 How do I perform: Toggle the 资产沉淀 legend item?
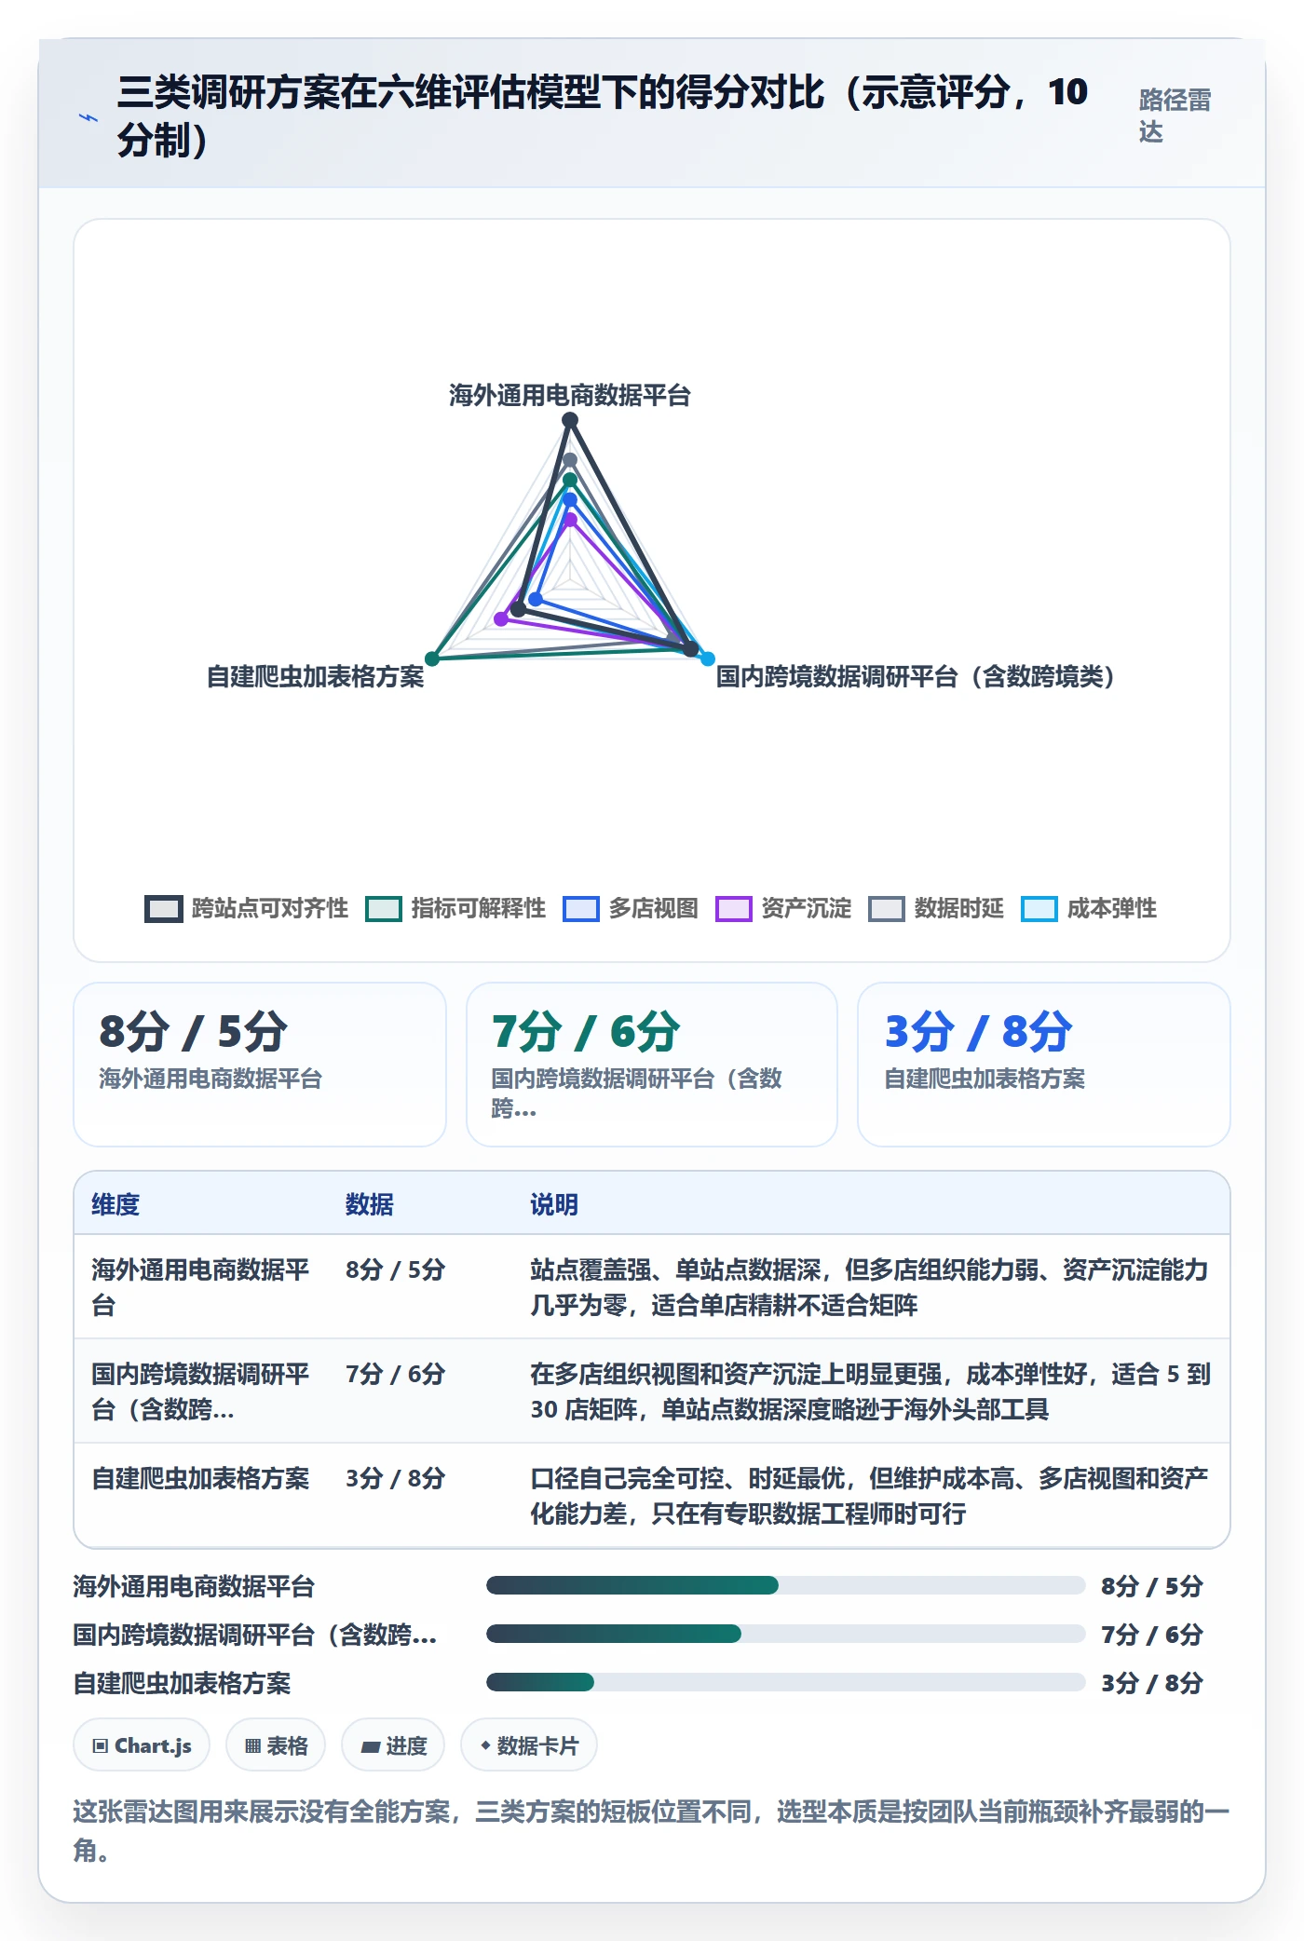783,908
